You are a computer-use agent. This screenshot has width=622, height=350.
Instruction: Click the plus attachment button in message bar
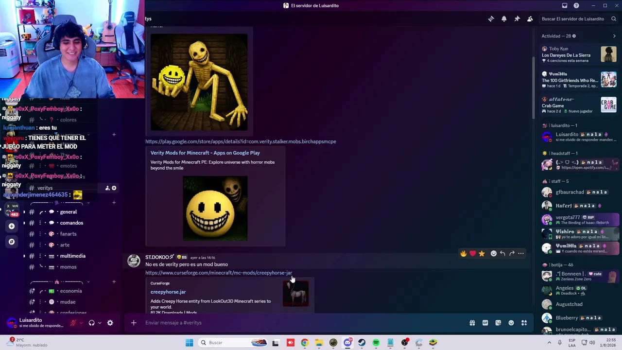(x=134, y=323)
